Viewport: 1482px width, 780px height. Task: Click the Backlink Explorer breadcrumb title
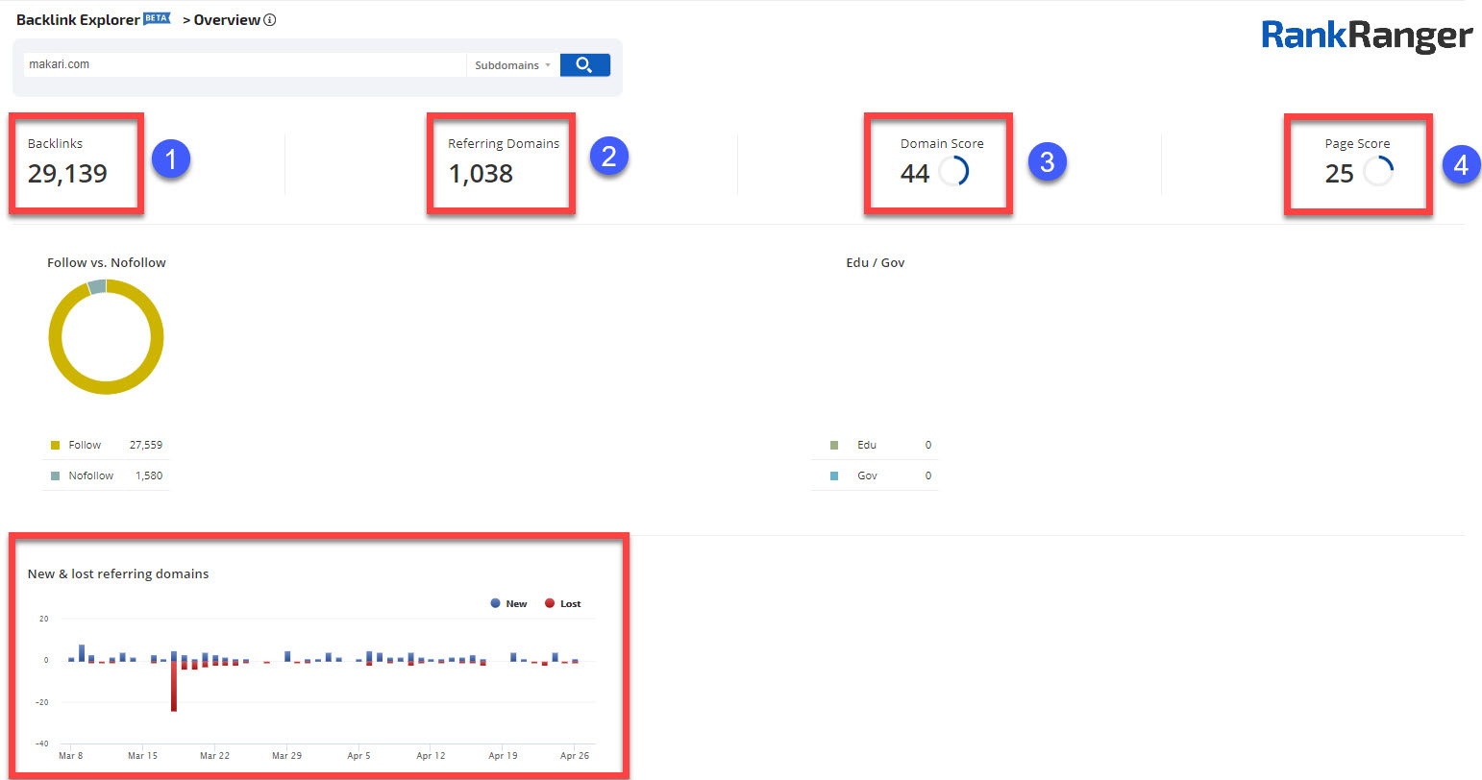79,20
